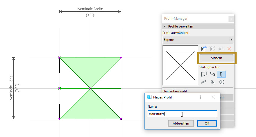This screenshot has width=256, height=137.
Task: Click the object chair availability icon
Action: pyautogui.click(x=212, y=82)
